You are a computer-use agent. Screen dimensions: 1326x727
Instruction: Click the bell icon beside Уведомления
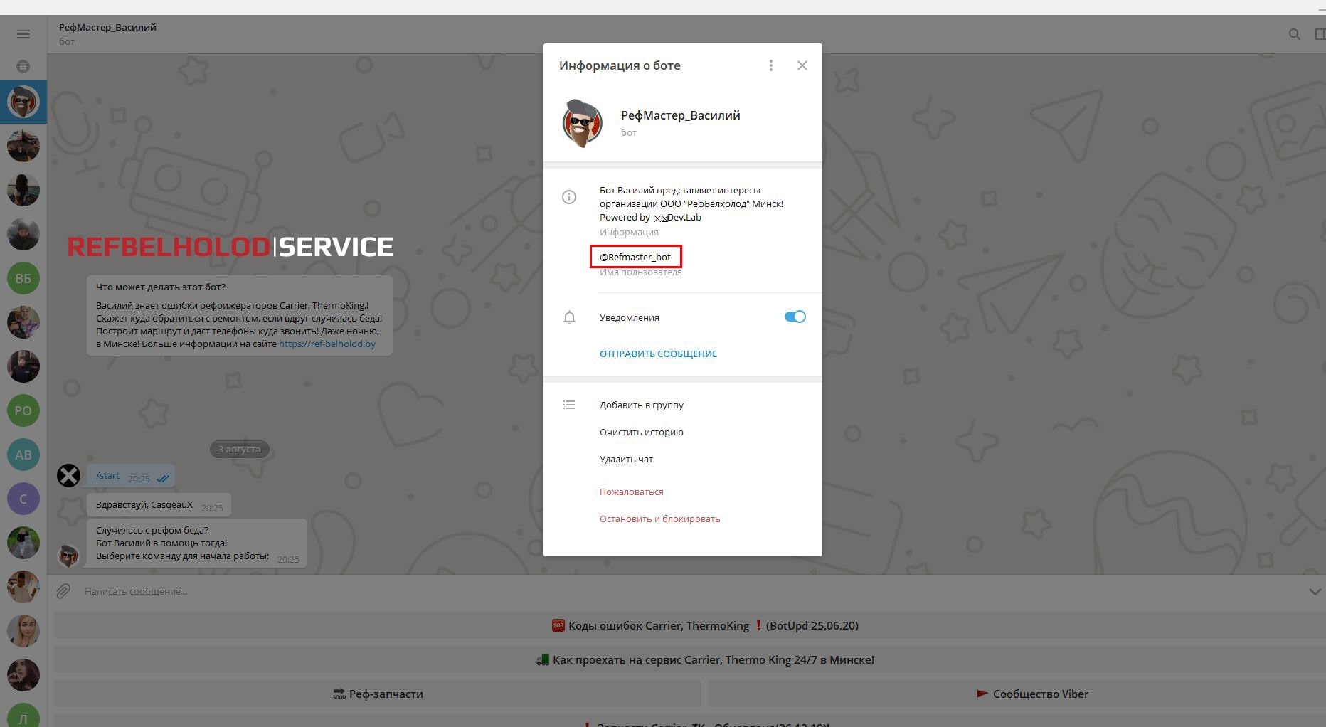(569, 317)
